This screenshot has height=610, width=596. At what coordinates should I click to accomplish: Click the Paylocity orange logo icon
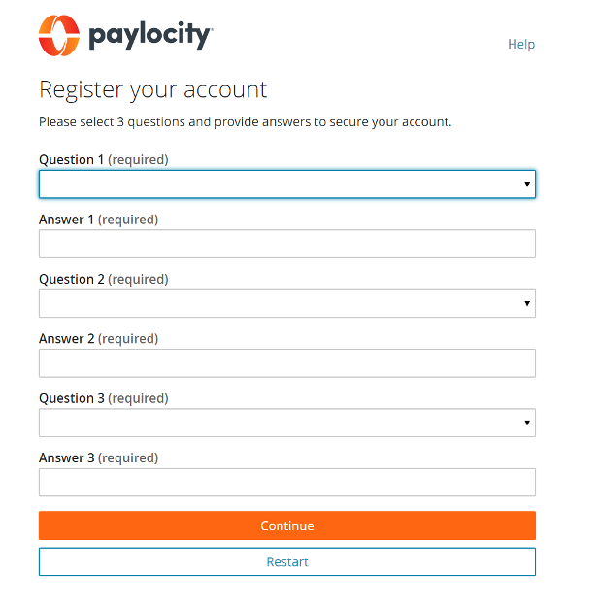click(59, 36)
